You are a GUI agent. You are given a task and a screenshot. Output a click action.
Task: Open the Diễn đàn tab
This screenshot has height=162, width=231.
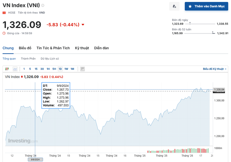(101, 48)
